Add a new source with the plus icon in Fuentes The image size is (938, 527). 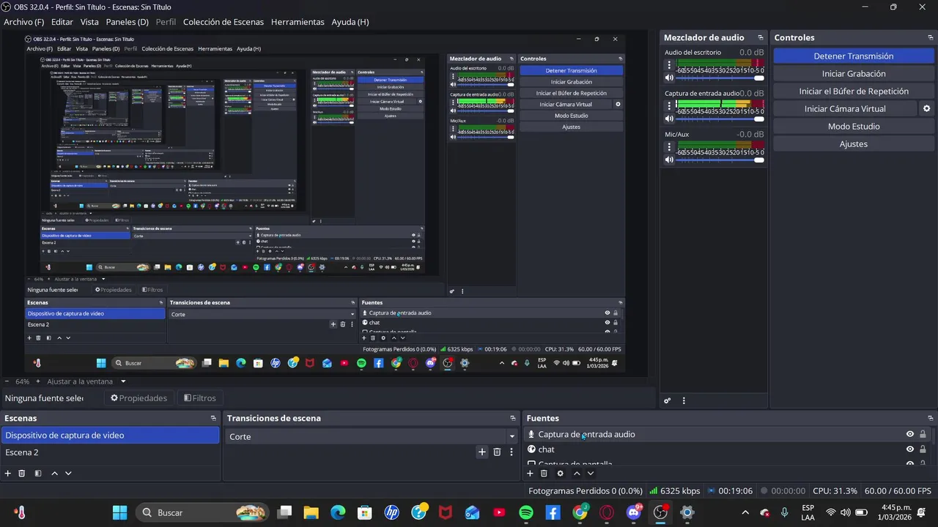click(530, 474)
